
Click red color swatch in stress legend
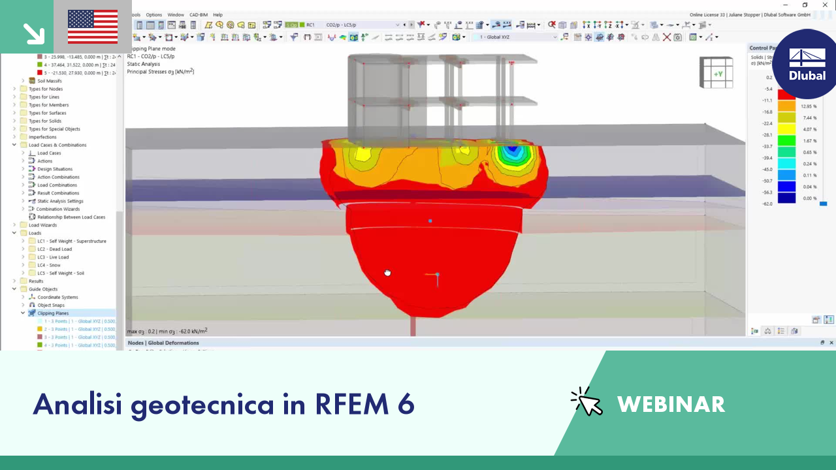(786, 95)
